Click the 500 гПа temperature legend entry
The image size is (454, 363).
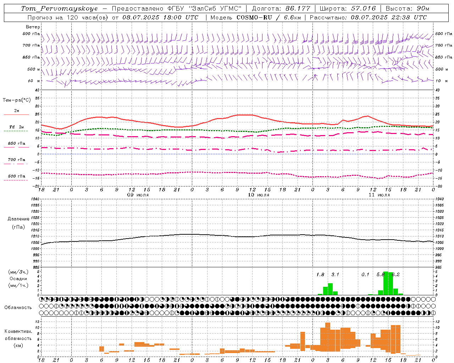[x=17, y=176]
